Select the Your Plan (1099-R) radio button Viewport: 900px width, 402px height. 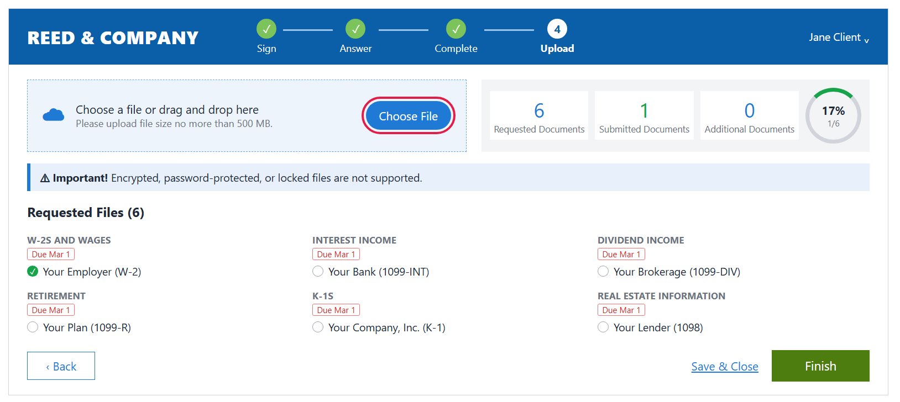[x=33, y=327]
